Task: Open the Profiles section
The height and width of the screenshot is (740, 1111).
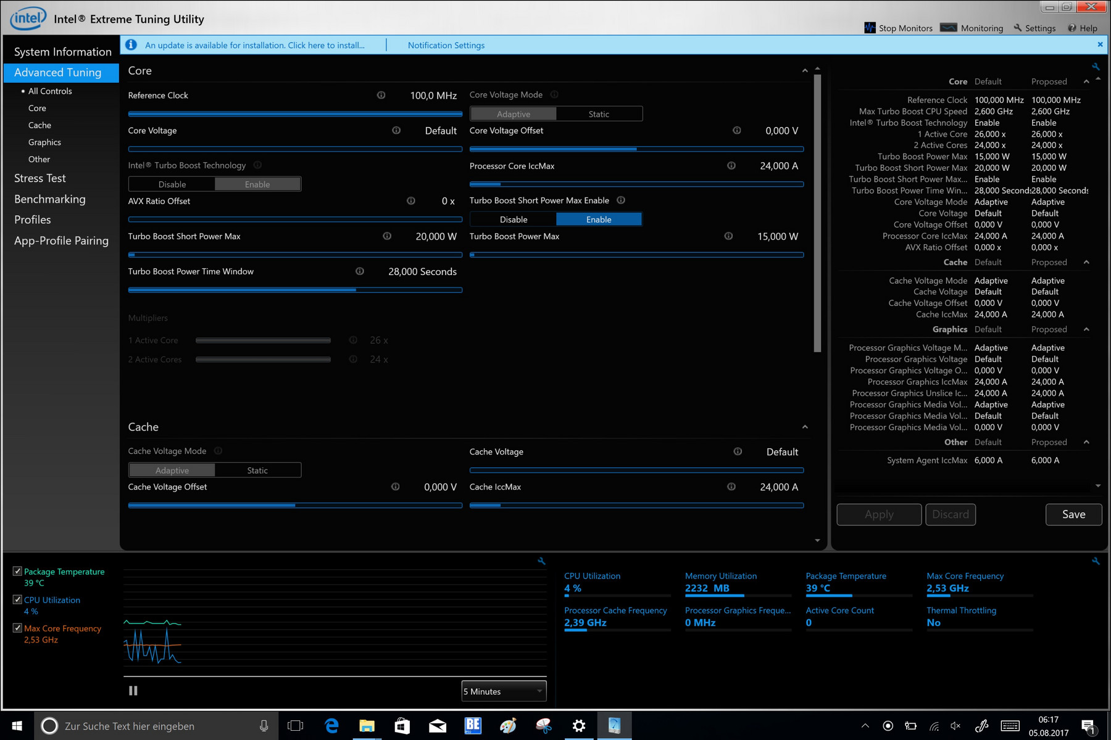Action: (x=33, y=220)
